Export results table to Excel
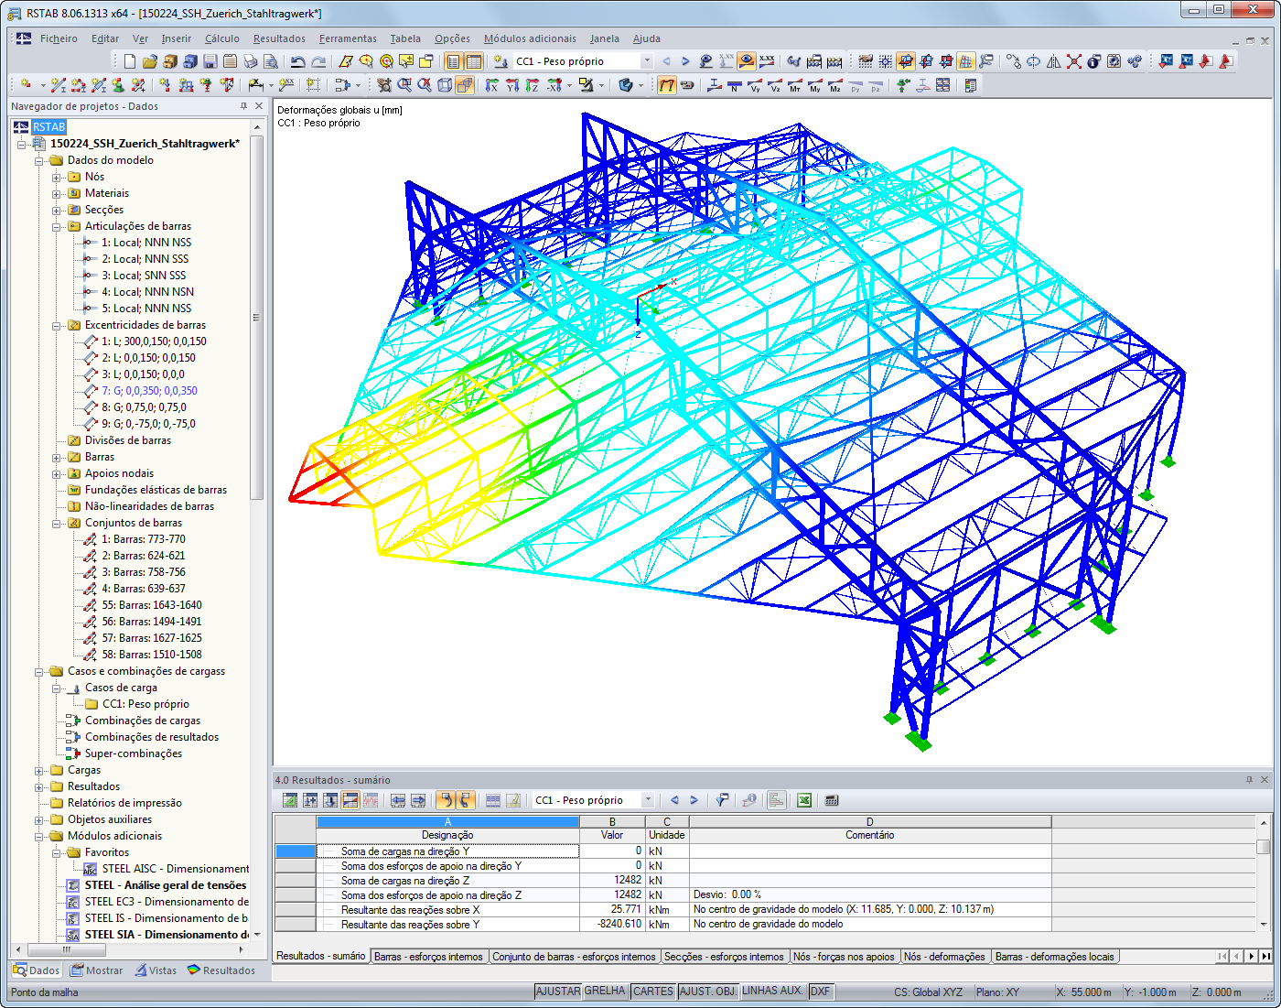The height and width of the screenshot is (1008, 1281). (x=803, y=799)
